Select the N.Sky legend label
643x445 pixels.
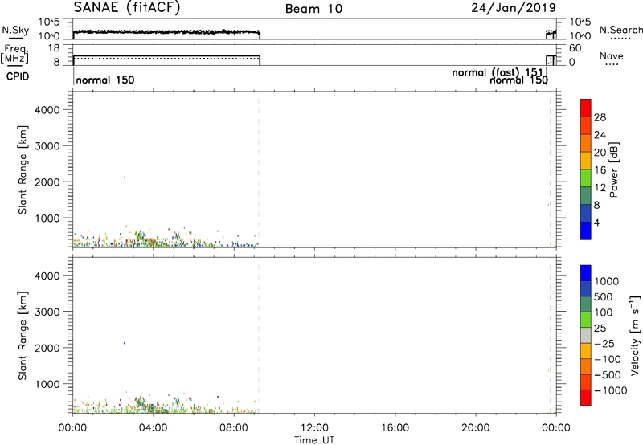[15, 30]
